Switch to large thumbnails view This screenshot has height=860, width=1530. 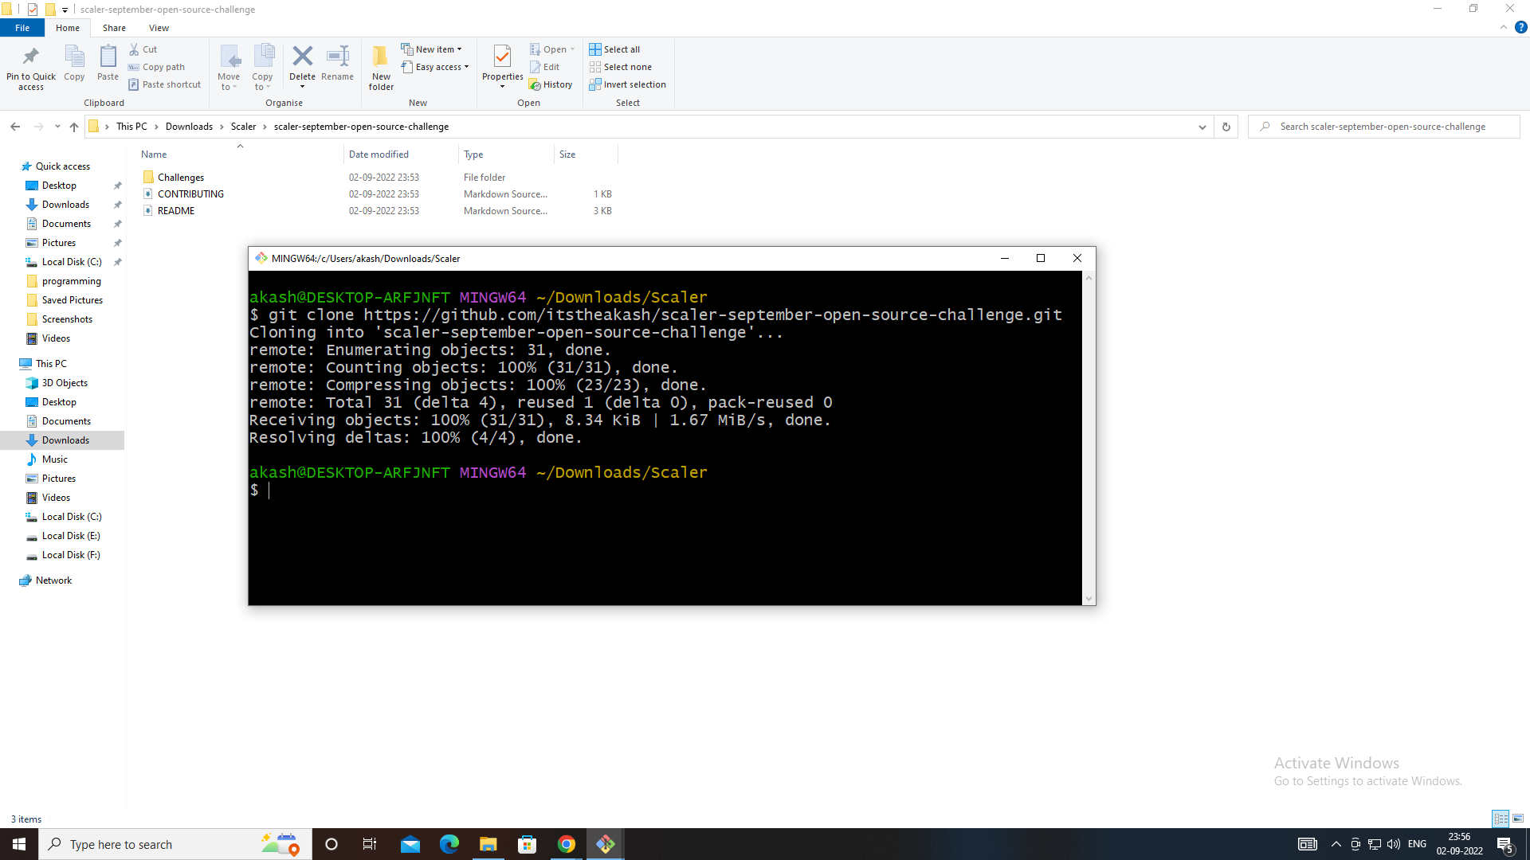pyautogui.click(x=1518, y=819)
